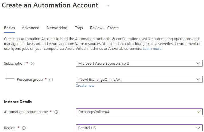Go to the Tags tab
Image resolution: width=204 pixels, height=132 pixels.
(x=79, y=28)
